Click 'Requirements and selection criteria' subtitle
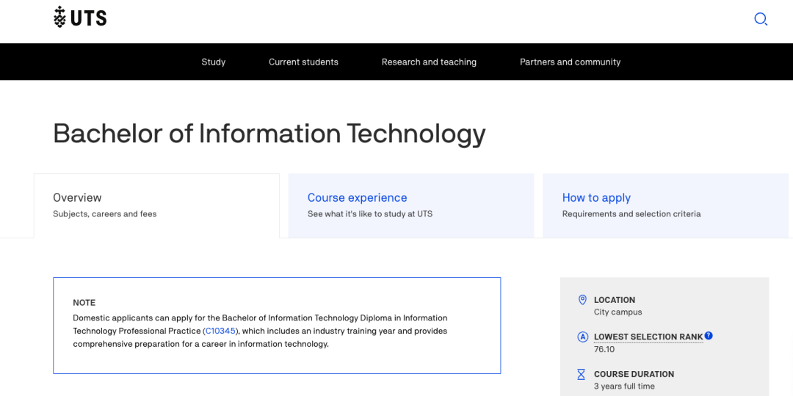Image resolution: width=793 pixels, height=396 pixels. 631,214
